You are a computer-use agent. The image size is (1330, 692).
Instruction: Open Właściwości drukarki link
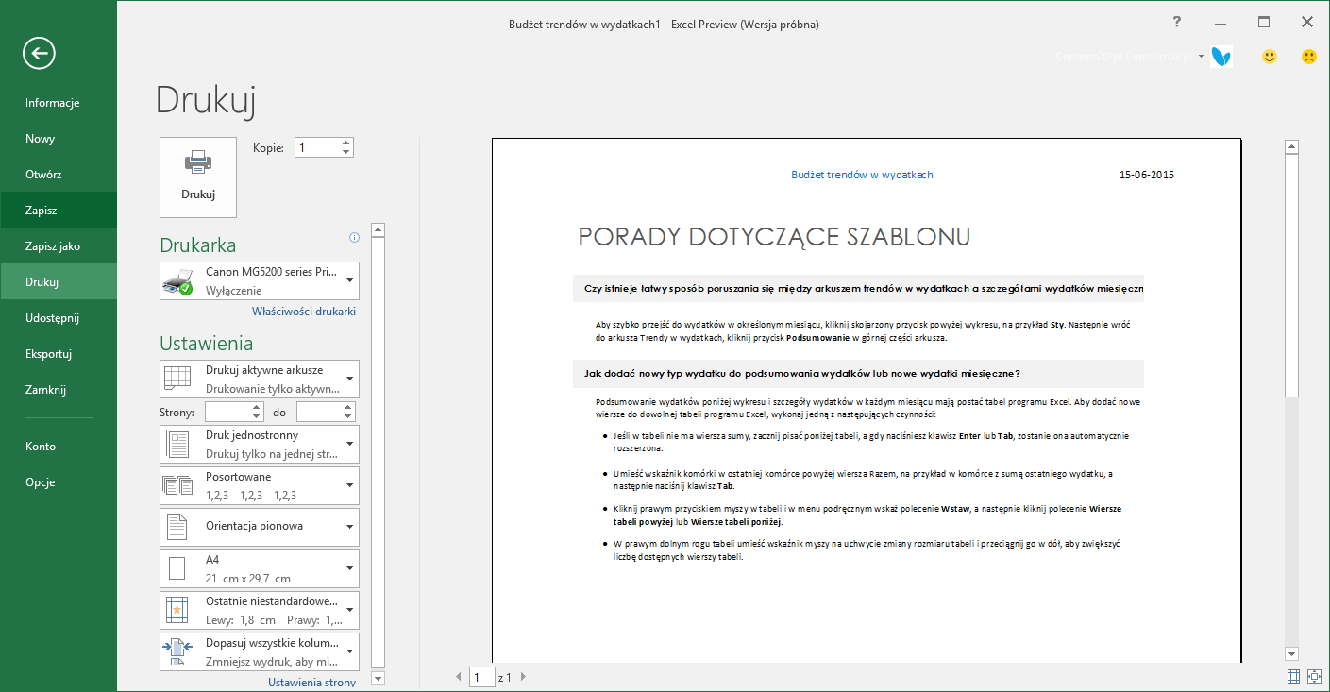pyautogui.click(x=304, y=311)
